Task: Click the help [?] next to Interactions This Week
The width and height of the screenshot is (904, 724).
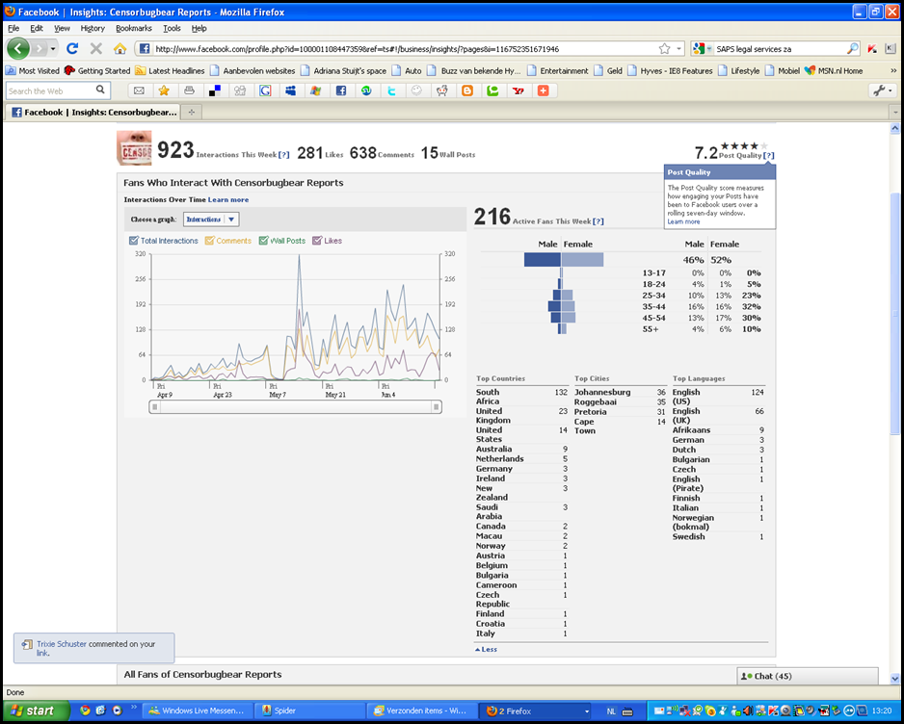Action: 283,155
